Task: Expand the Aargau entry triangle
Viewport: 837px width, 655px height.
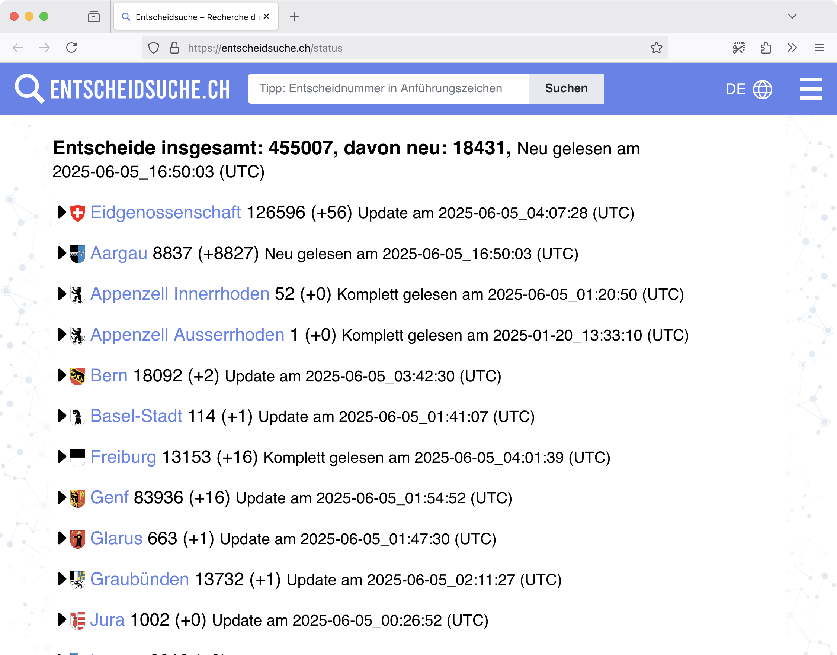Action: [61, 253]
